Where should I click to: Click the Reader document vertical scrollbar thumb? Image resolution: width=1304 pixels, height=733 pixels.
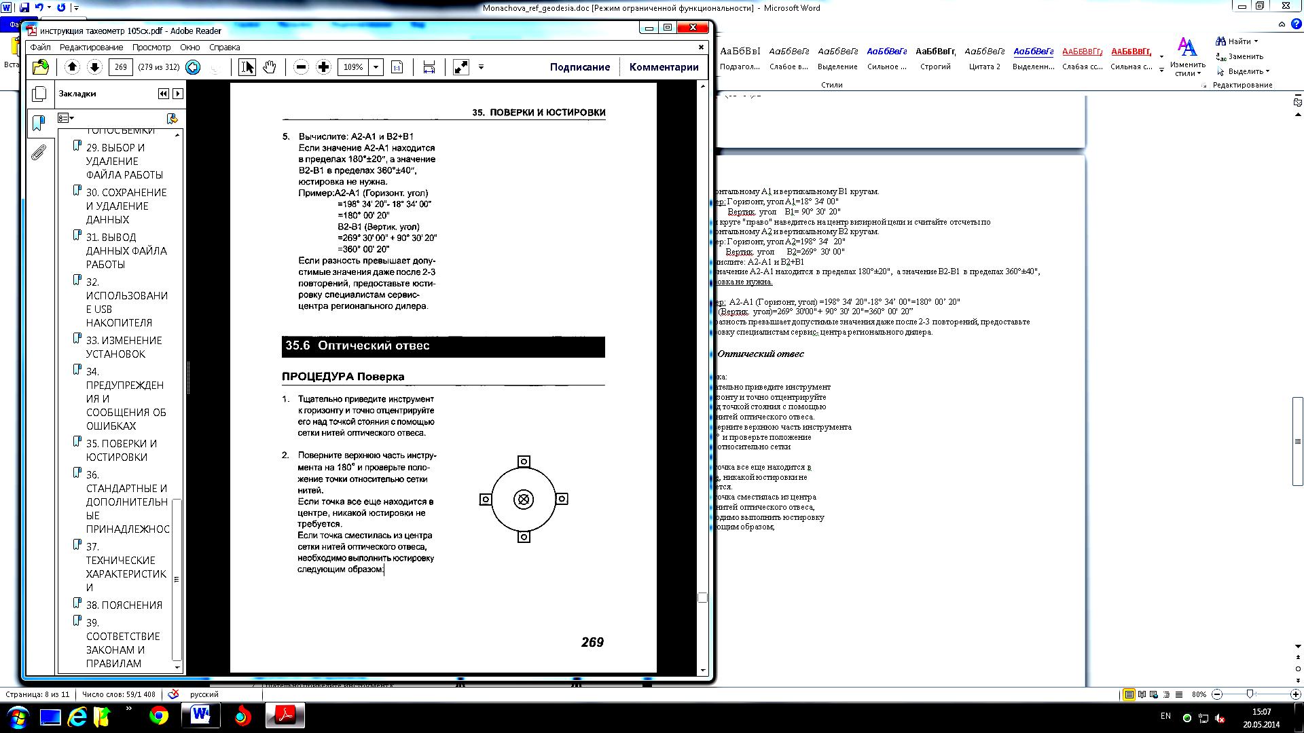[702, 597]
